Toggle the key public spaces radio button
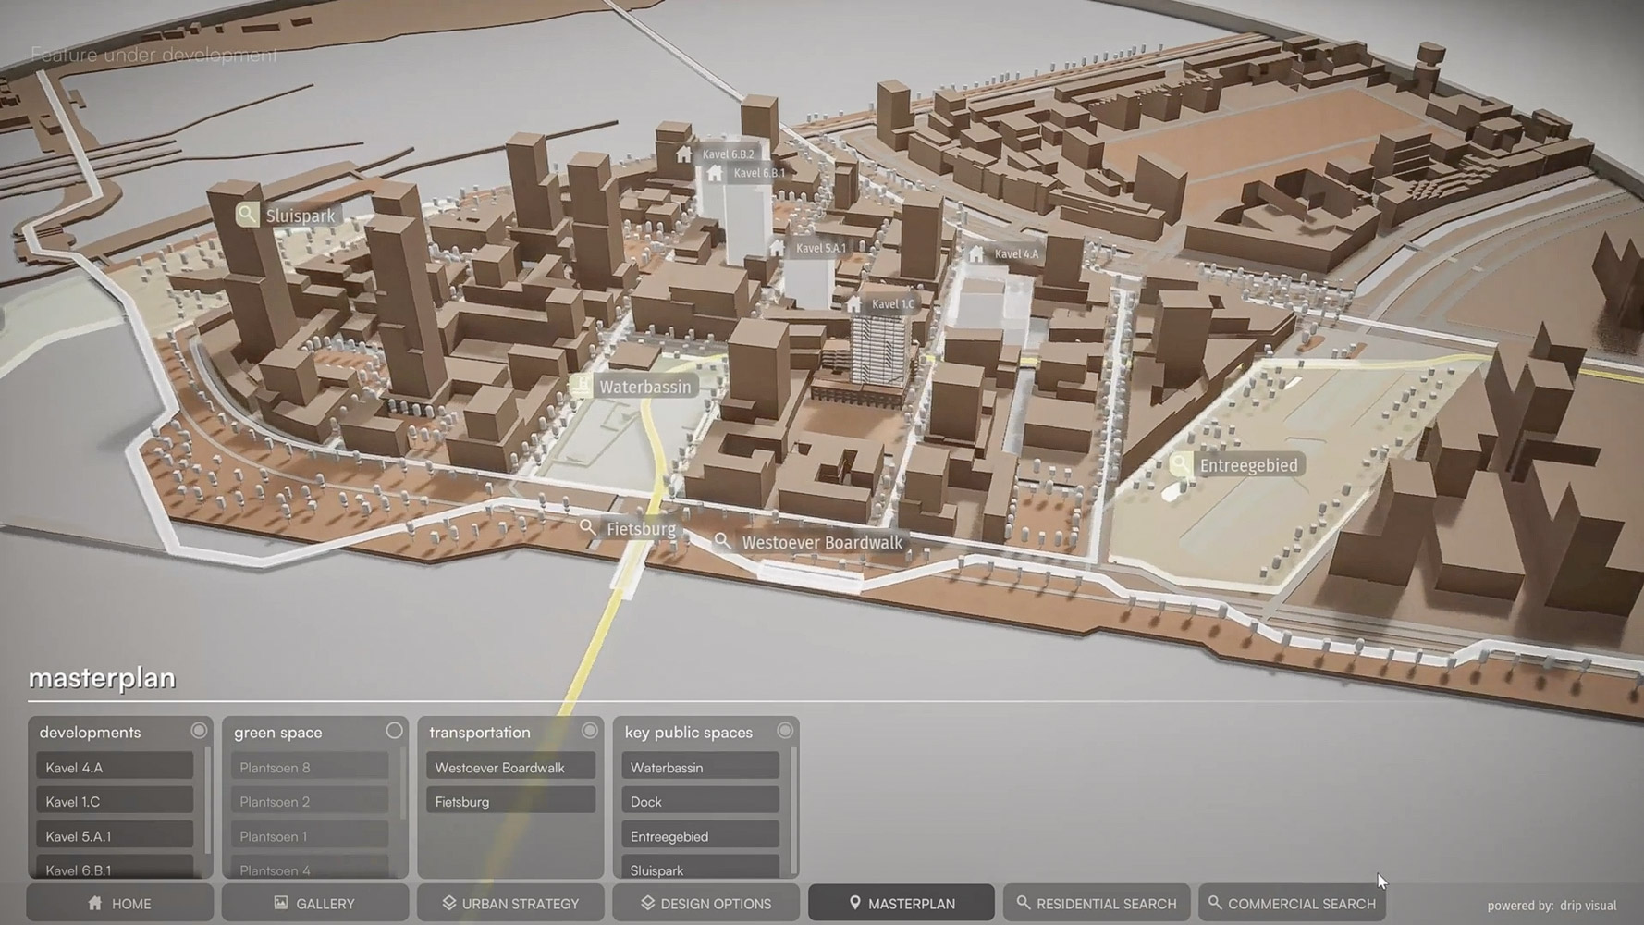Image resolution: width=1644 pixels, height=925 pixels. (785, 731)
